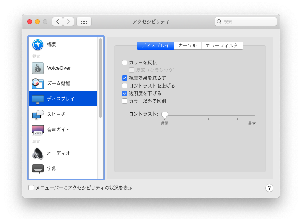Image resolution: width=300 pixels, height=219 pixels.
Task: Click the 音声ガイド icon in sidebar
Action: tap(38, 130)
